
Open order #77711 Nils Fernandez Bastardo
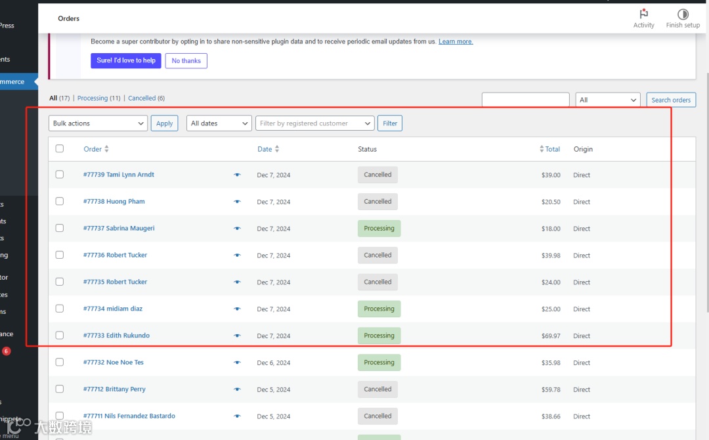click(x=129, y=416)
